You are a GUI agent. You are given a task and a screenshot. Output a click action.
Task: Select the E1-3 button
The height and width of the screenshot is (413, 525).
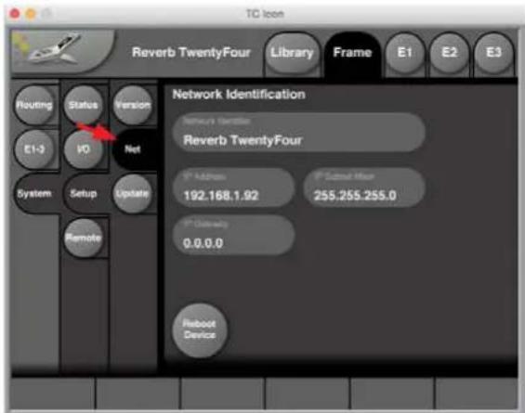point(34,149)
